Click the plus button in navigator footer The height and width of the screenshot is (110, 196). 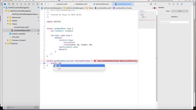point(5,107)
